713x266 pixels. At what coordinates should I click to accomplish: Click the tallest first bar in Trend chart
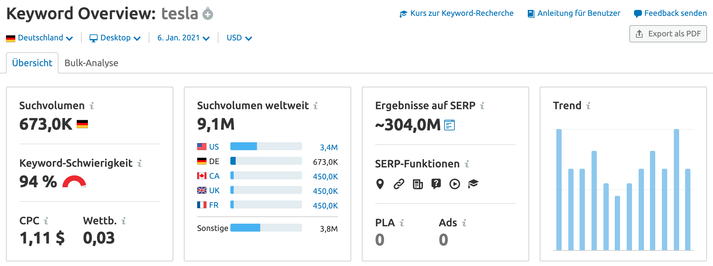click(559, 190)
